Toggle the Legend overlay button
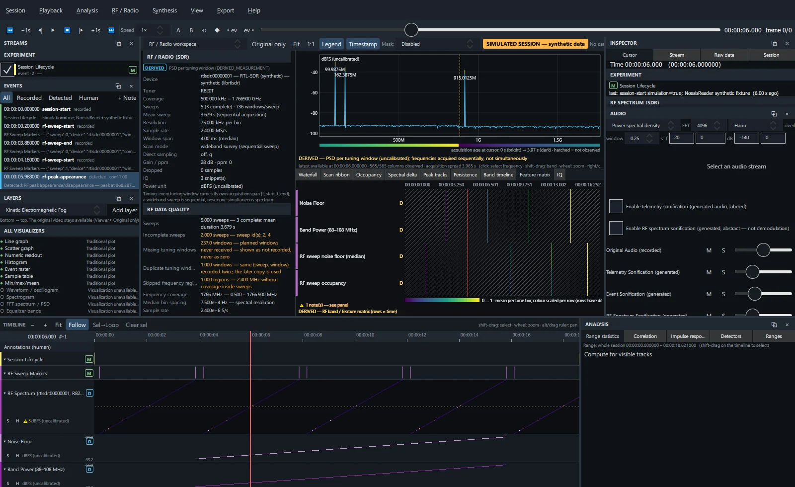This screenshot has height=487, width=795. pyautogui.click(x=331, y=44)
